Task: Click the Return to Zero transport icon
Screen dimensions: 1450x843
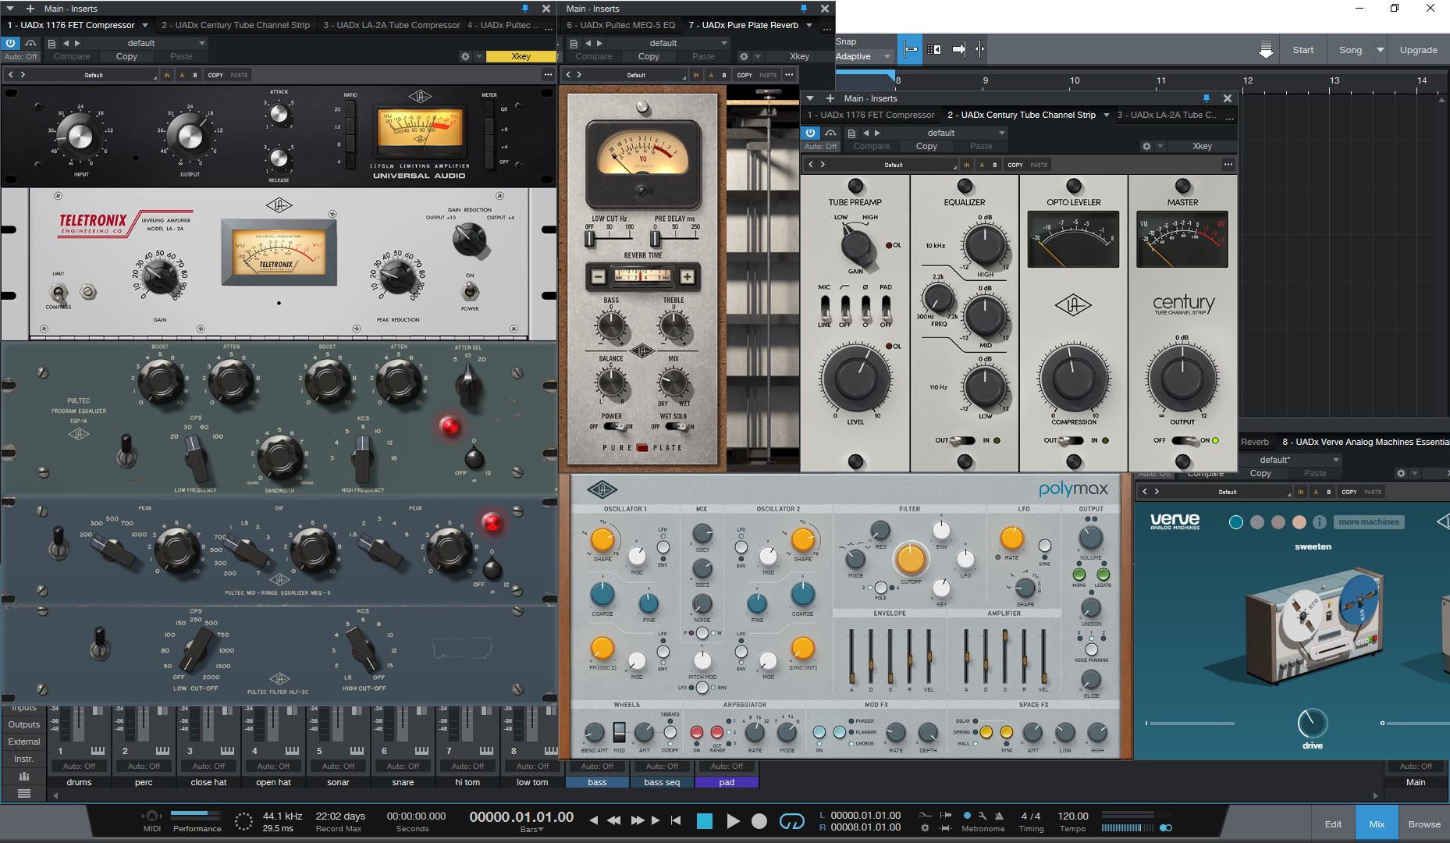Action: 676,820
